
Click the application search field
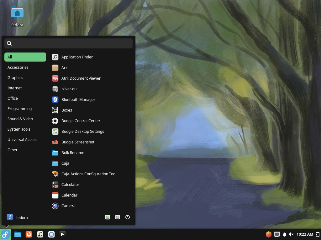point(68,43)
